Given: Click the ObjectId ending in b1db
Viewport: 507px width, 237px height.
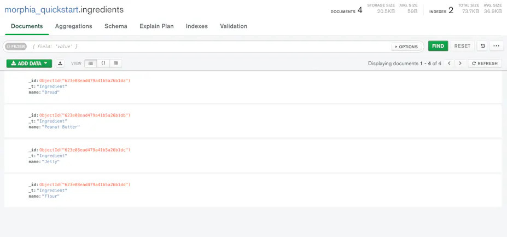Looking at the screenshot, I should coord(85,115).
